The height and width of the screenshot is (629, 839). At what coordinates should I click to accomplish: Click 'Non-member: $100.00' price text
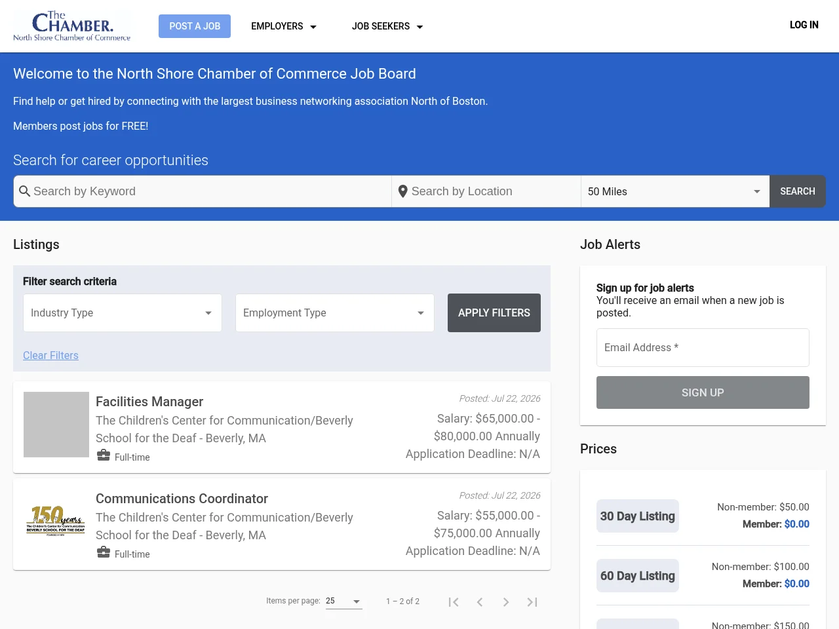point(760,567)
